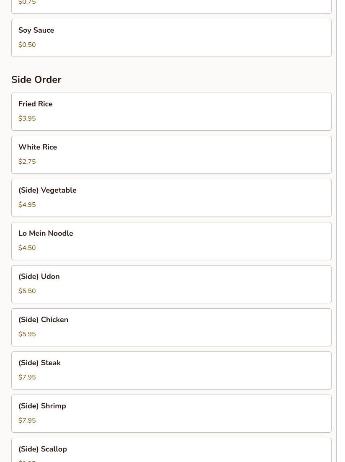
Task: Click the $4.95 Vegetable price
Action: (27, 205)
